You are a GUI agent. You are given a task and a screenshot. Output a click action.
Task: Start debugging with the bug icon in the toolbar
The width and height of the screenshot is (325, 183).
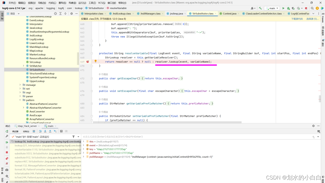coord(288,8)
